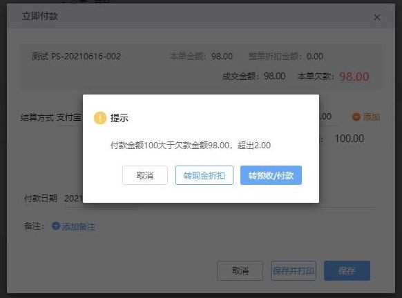Click the 立即付款 window title
Screen dimensions: 402x298
tap(40, 16)
